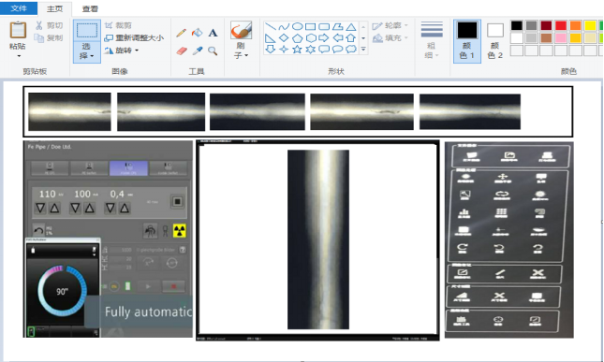This screenshot has height=362, width=604.
Task: Choose the Cloud callout shape
Action: click(x=351, y=50)
